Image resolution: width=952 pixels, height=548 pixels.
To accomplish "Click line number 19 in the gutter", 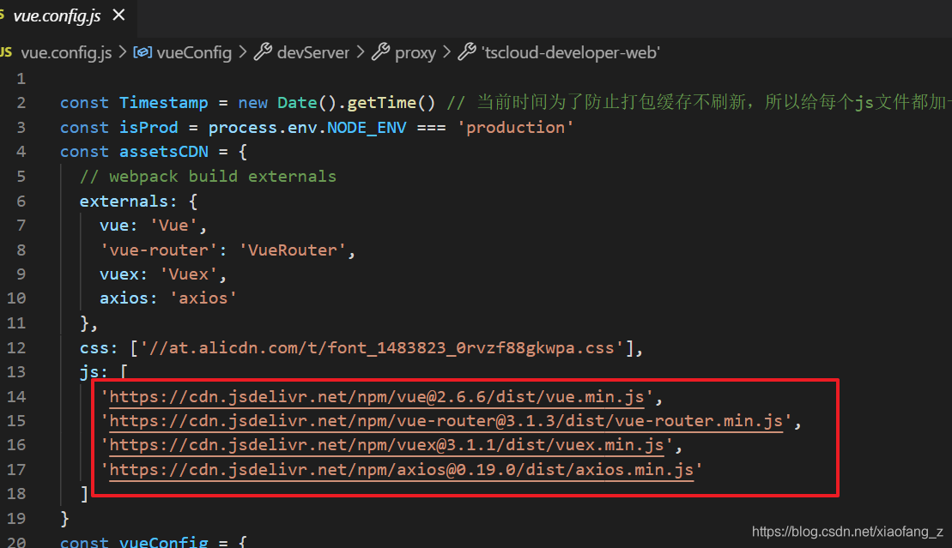I will pos(16,519).
